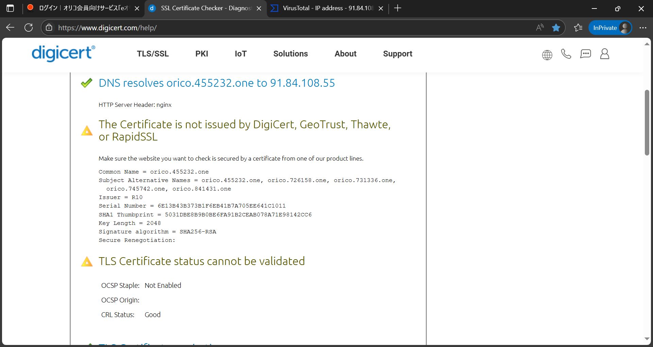Image resolution: width=653 pixels, height=347 pixels.
Task: Open the IoT menu
Action: (240, 54)
